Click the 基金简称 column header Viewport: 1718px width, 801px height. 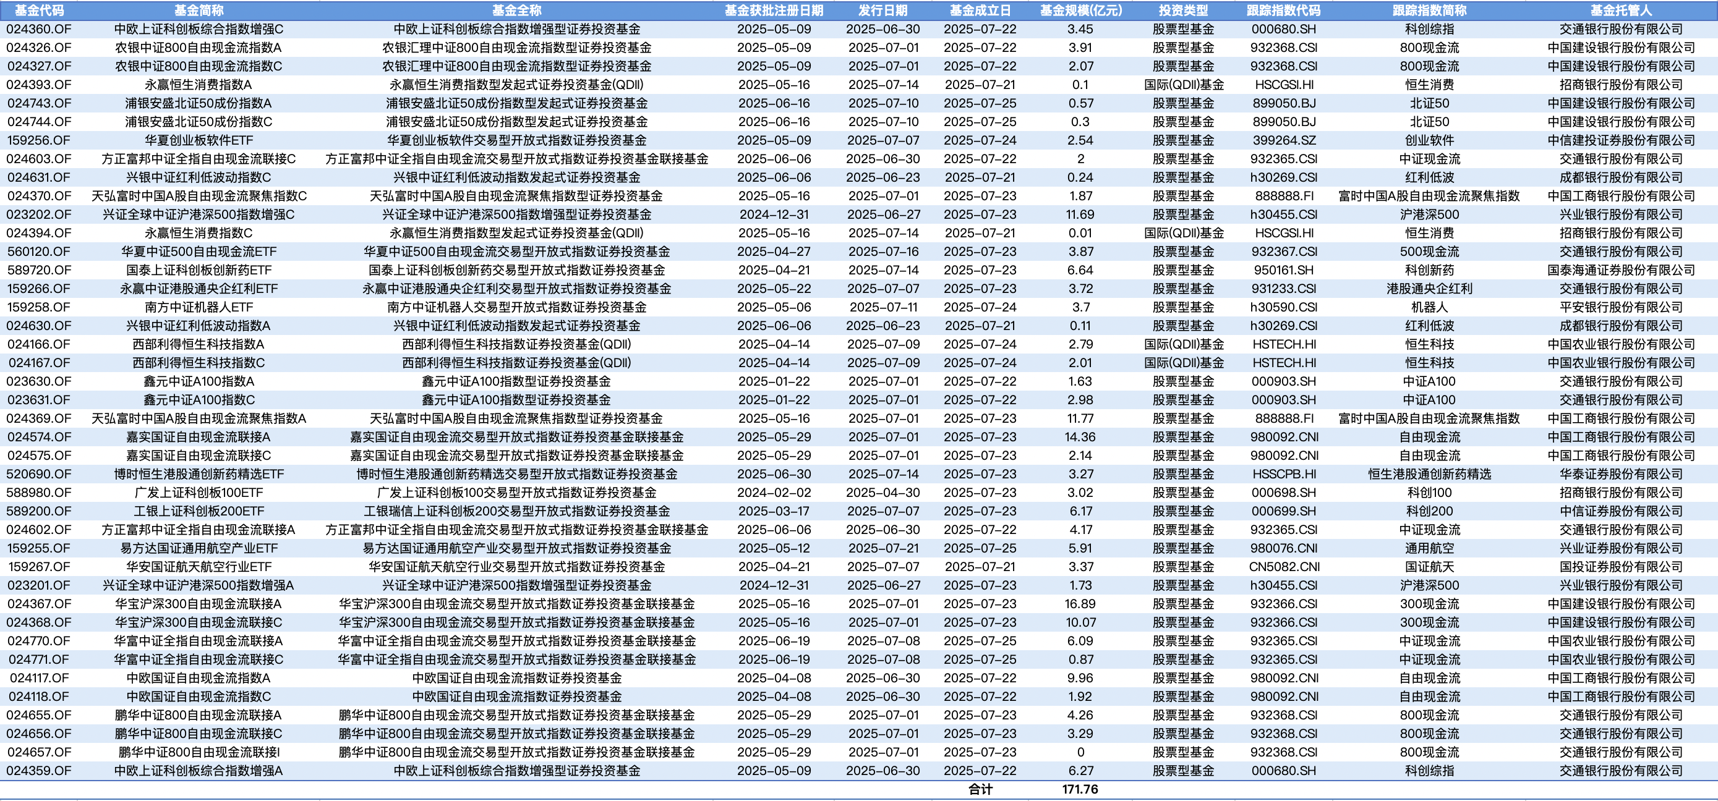199,11
